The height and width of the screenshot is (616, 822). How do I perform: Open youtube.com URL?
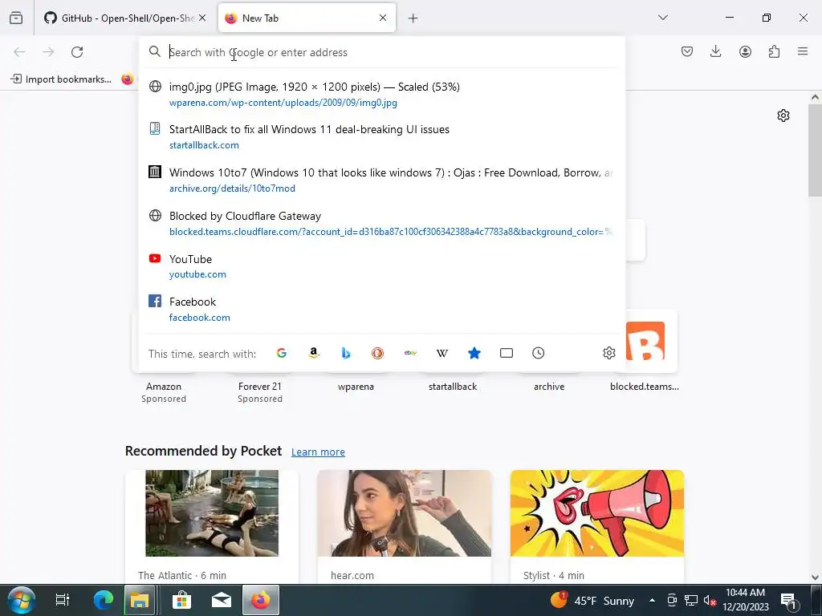[x=197, y=274]
